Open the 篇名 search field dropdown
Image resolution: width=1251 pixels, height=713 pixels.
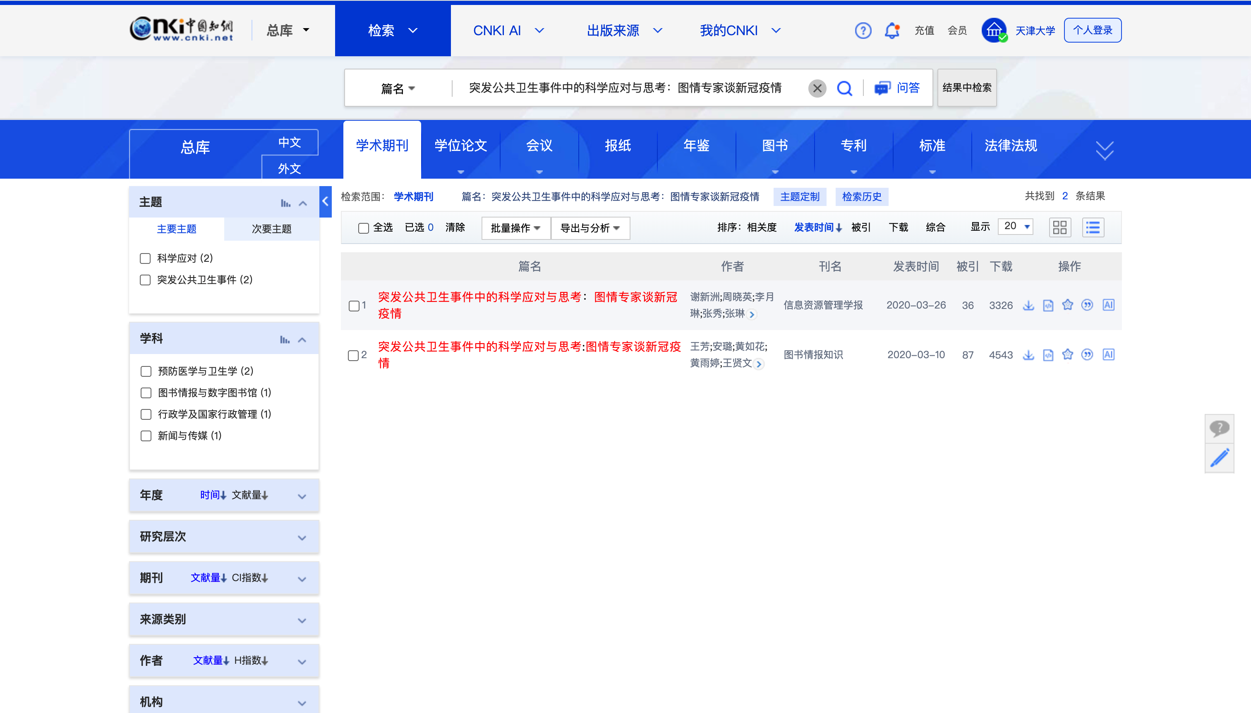click(x=398, y=88)
